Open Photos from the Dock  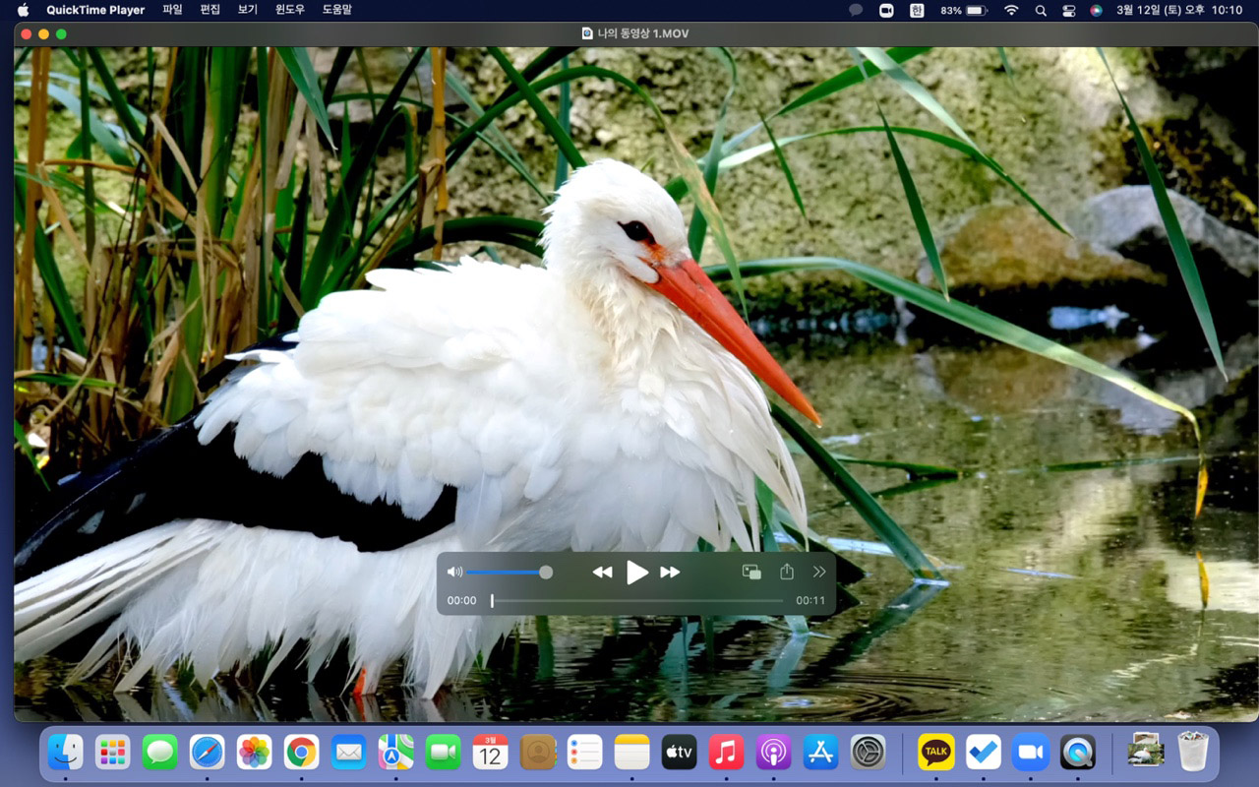255,753
